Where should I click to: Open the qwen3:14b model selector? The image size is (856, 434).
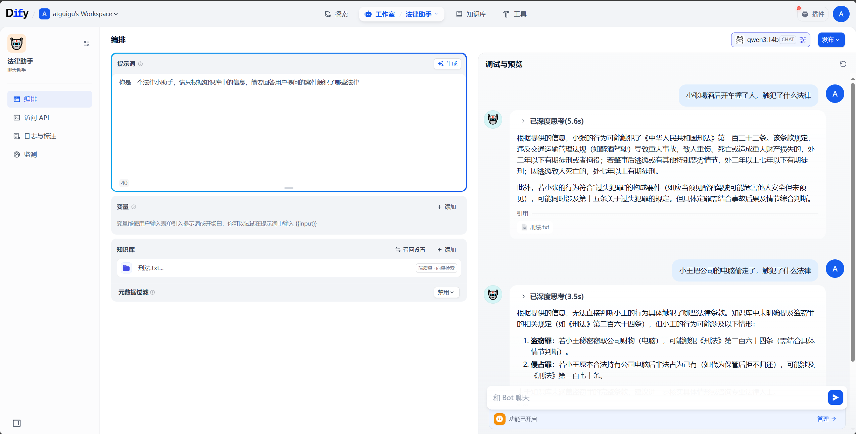click(770, 40)
